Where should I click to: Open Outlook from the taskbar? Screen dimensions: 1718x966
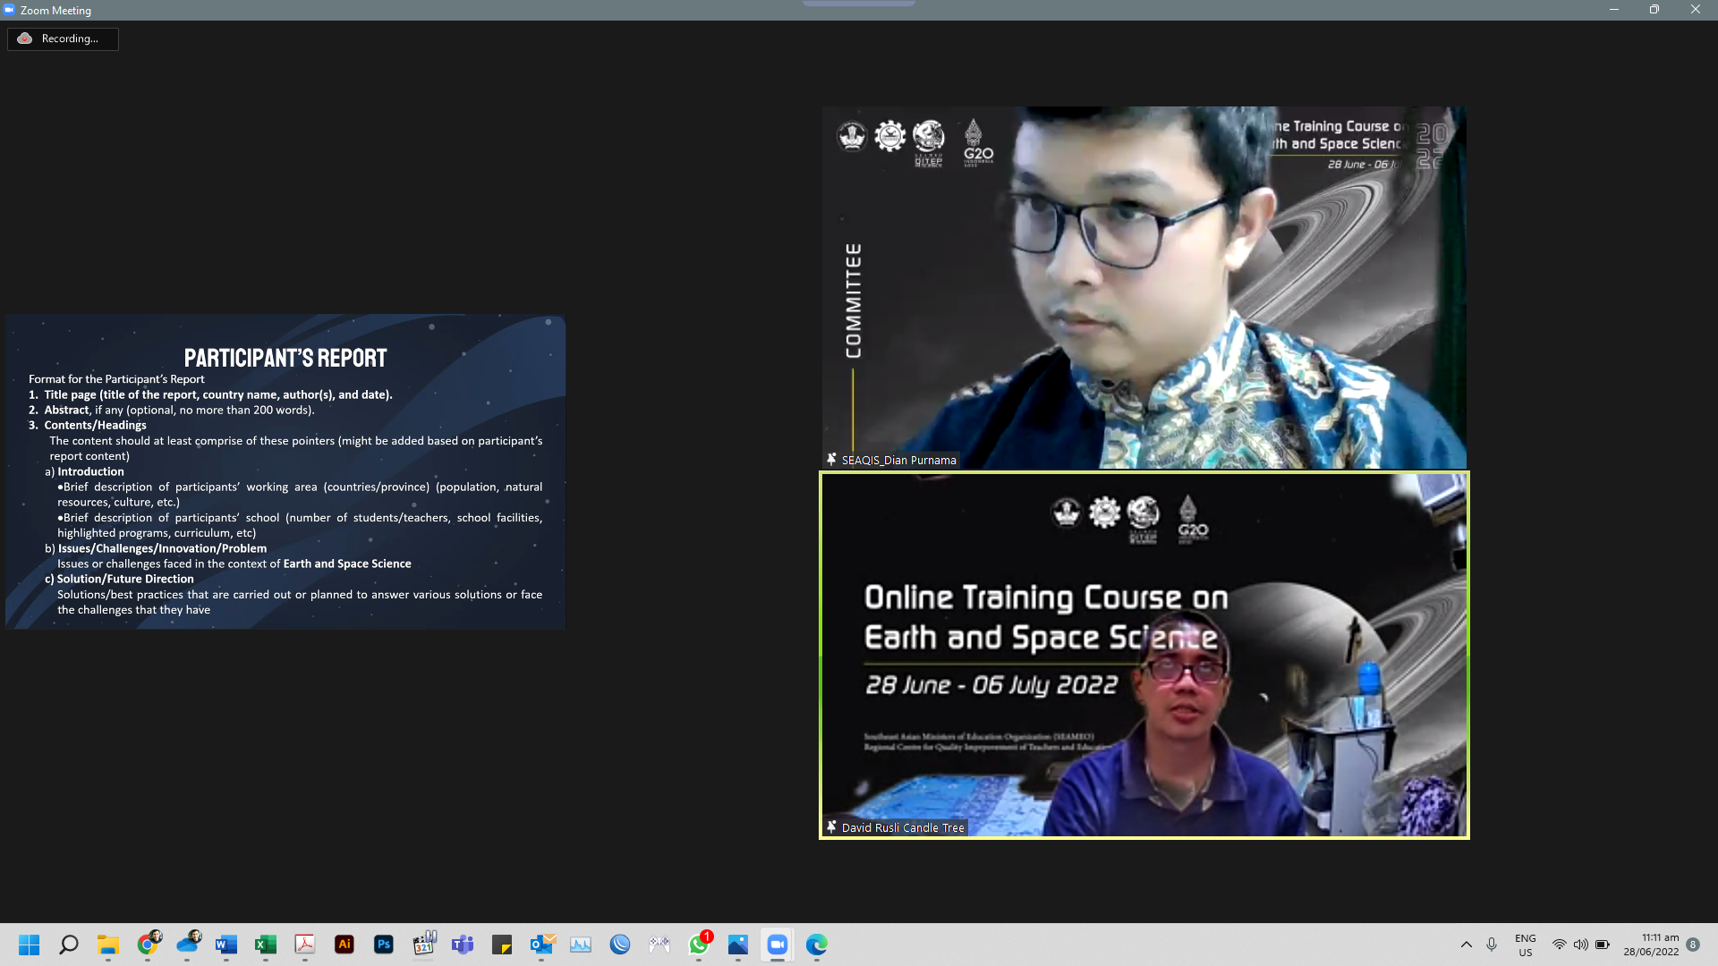click(541, 945)
